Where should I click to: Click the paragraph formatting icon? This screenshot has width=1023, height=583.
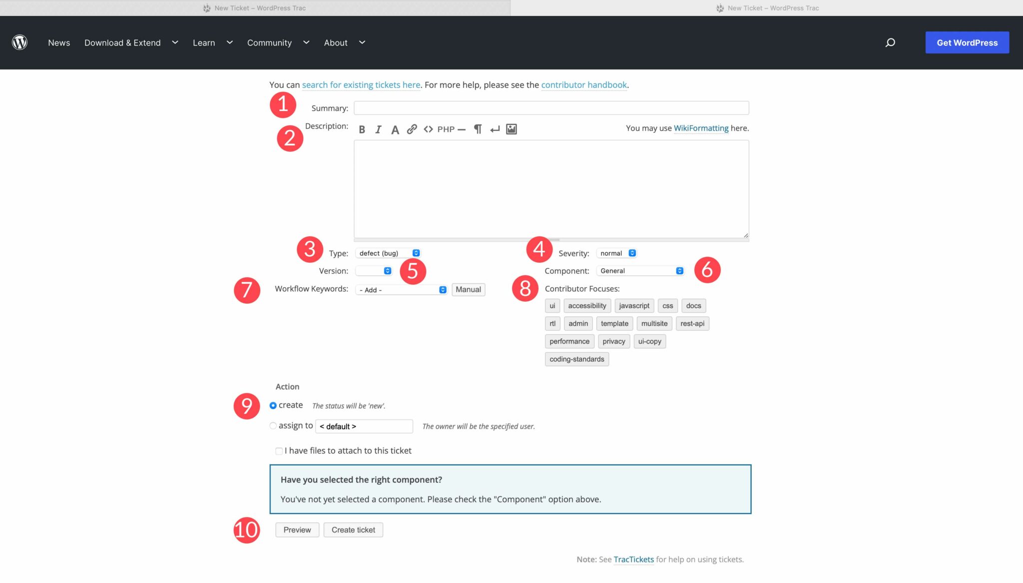pyautogui.click(x=477, y=129)
